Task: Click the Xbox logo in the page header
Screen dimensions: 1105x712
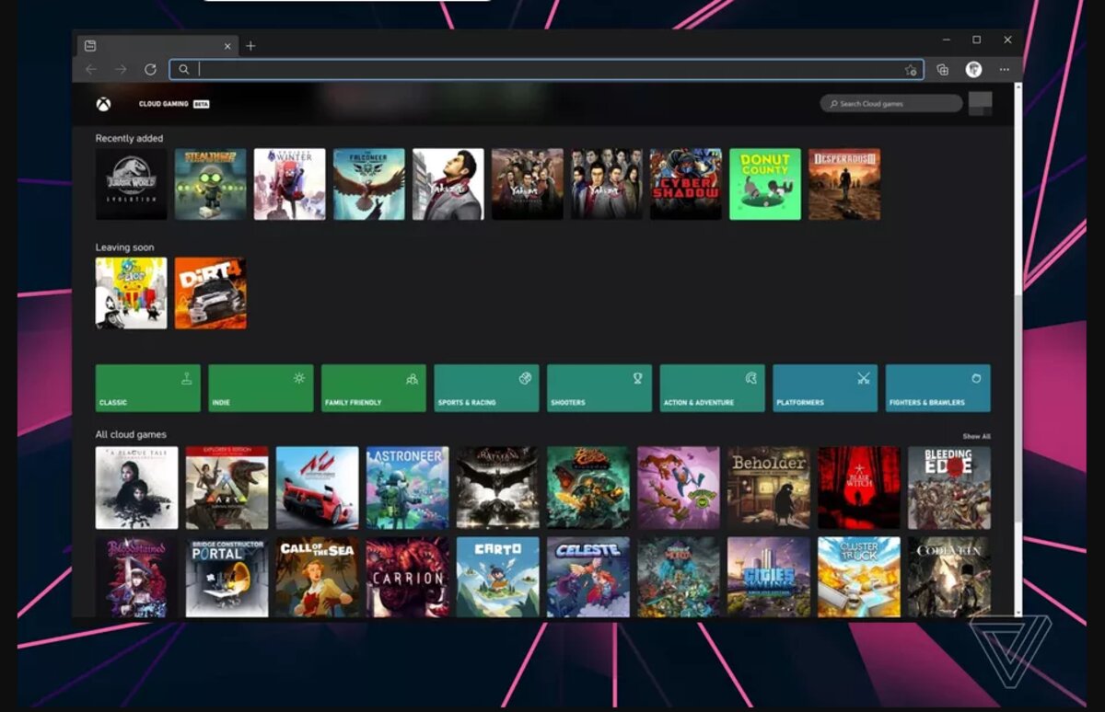Action: tap(103, 104)
